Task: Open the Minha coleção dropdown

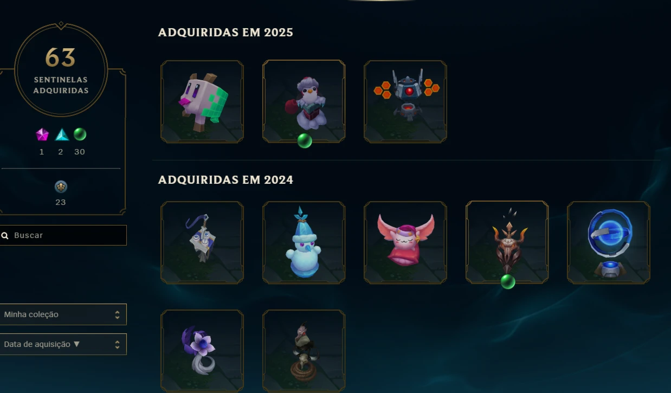Action: point(63,314)
